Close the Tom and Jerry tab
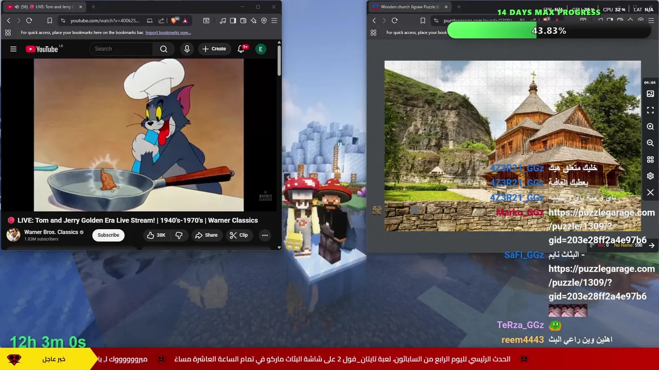659x370 pixels. [80, 7]
